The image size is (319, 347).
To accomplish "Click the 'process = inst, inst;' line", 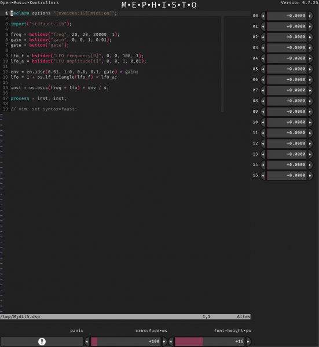I will pos(39,98).
